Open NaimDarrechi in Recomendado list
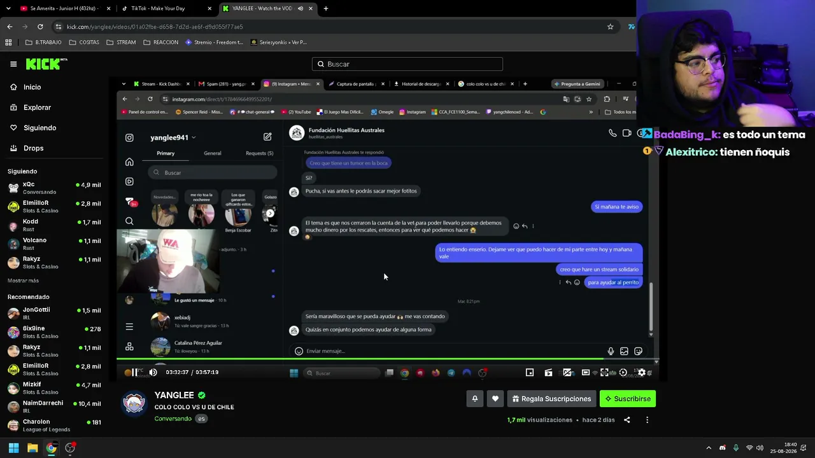 tap(54, 406)
